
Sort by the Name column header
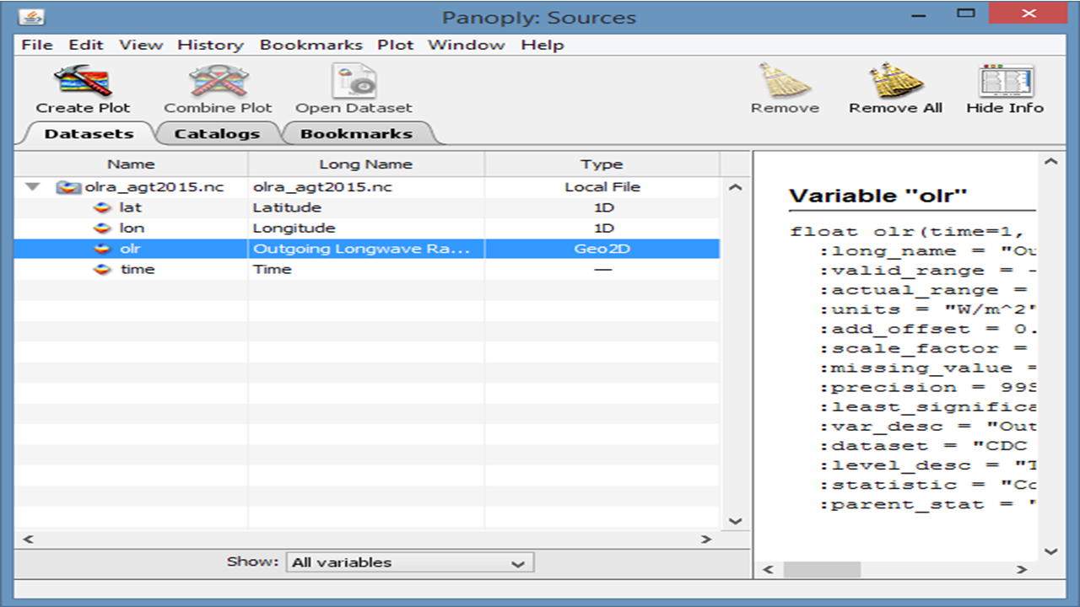tap(131, 164)
